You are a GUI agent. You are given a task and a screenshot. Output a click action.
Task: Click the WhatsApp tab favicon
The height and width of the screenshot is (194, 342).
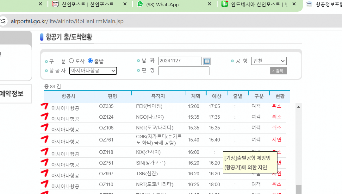click(x=140, y=4)
